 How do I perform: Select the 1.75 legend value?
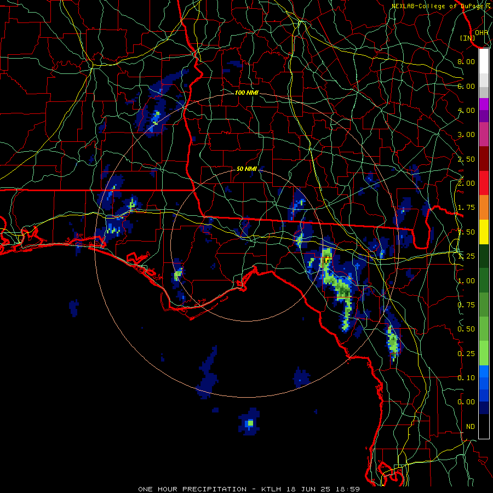pos(466,208)
